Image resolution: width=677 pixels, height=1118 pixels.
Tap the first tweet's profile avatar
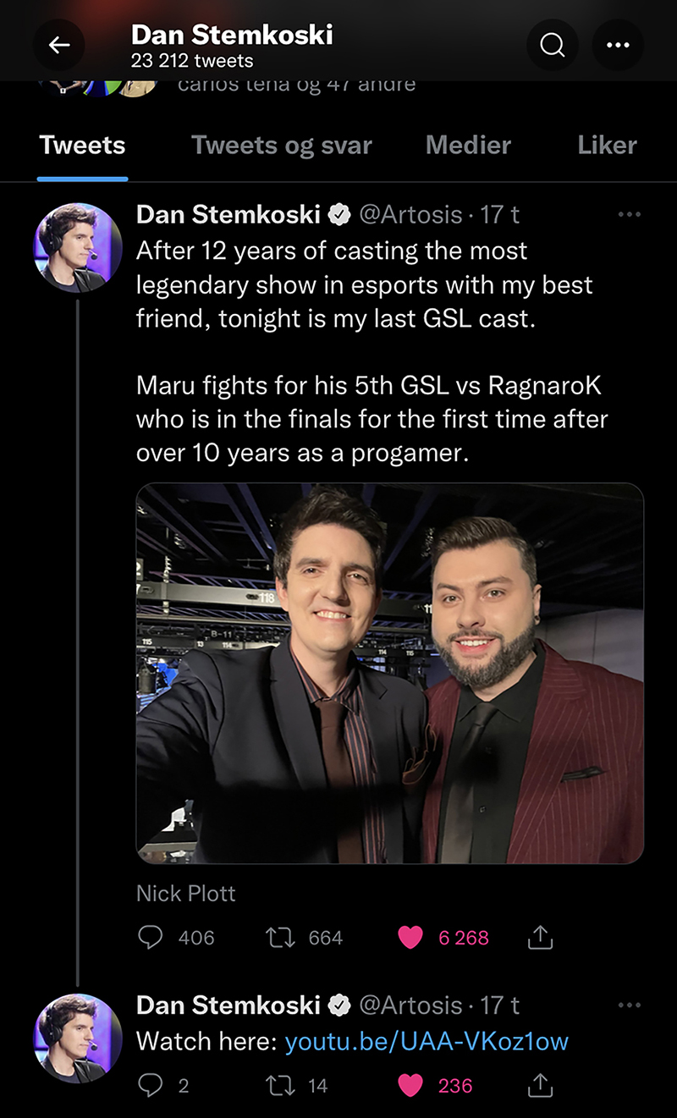click(78, 247)
